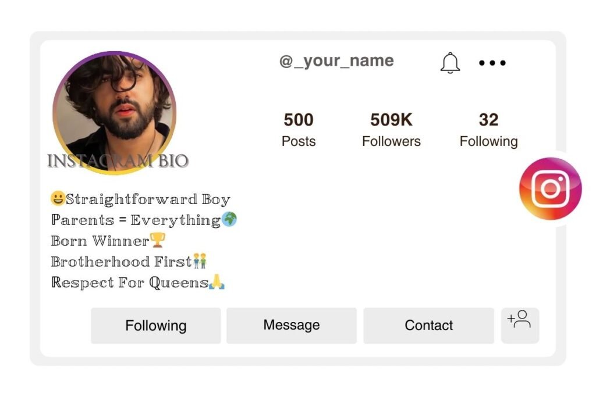This screenshot has width=596, height=397.
Task: Open the 32 Following list
Action: pos(489,129)
